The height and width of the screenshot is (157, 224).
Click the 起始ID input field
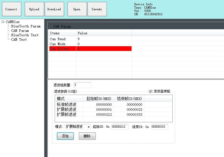pyautogui.click(x=120, y=127)
